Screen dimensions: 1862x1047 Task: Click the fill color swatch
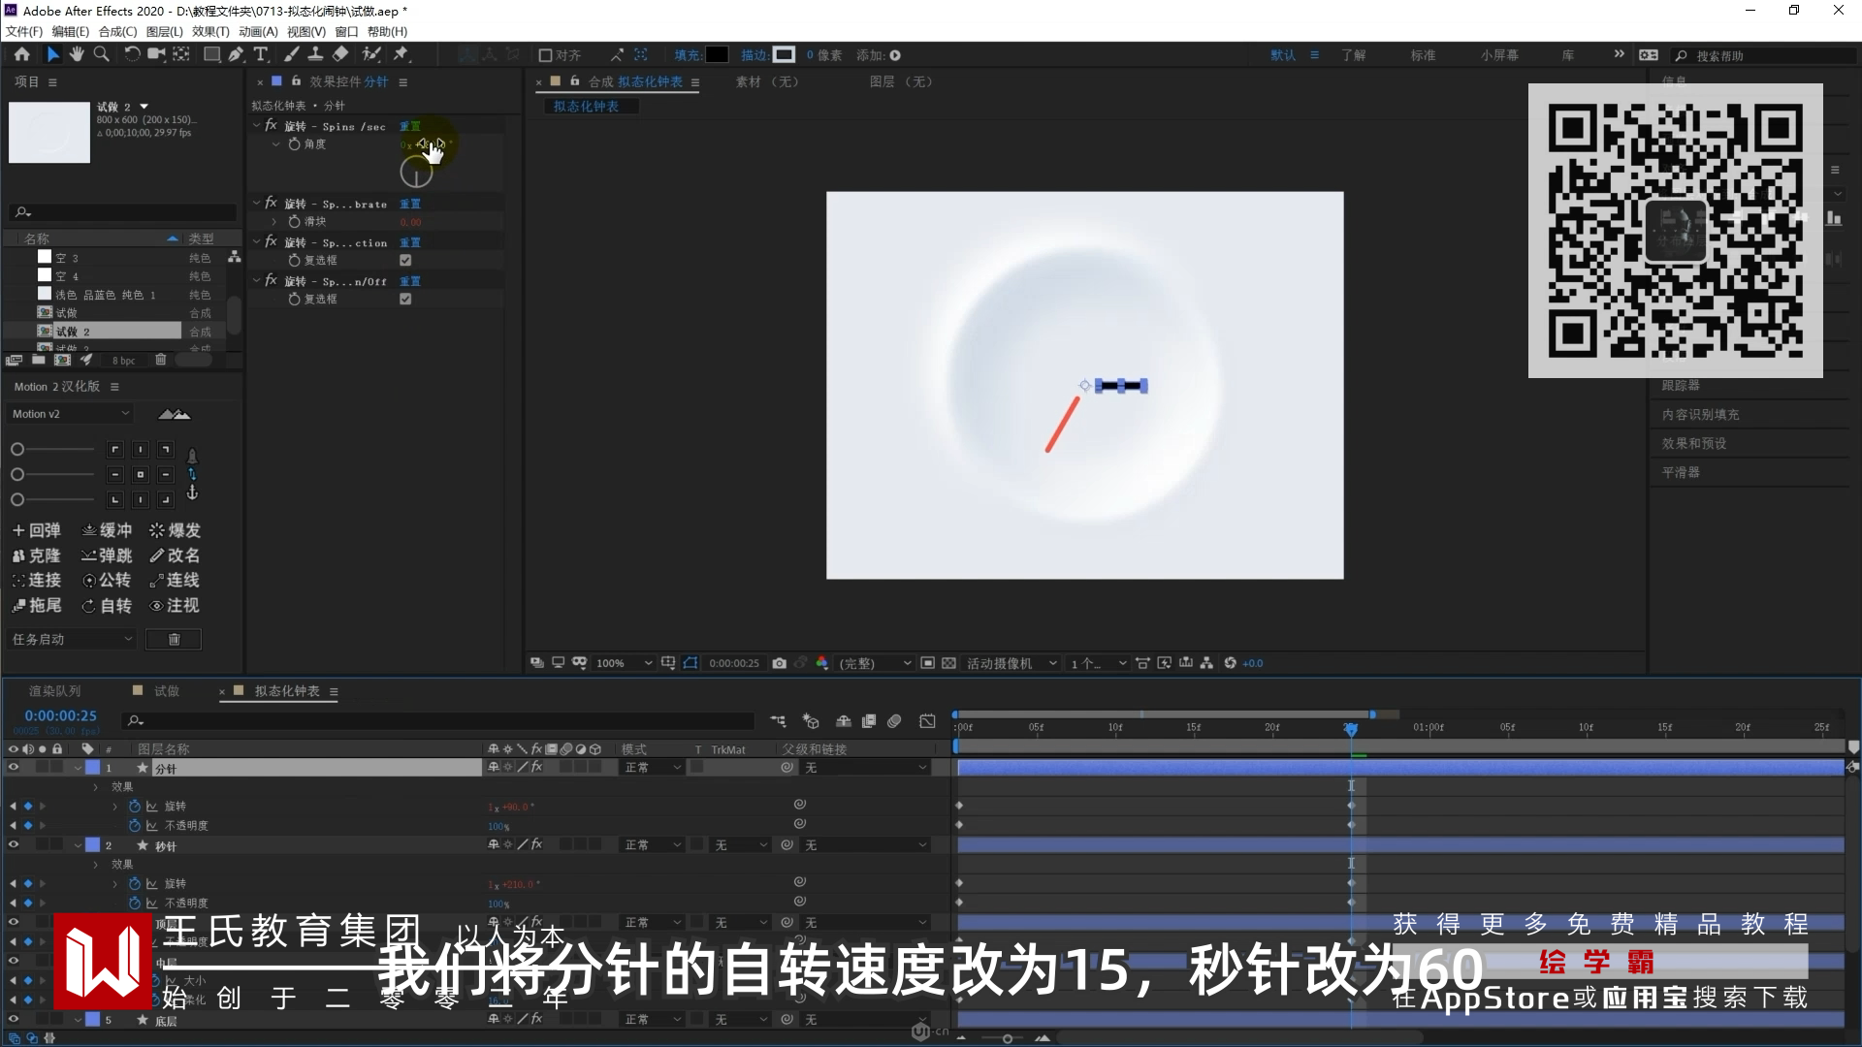tap(717, 55)
